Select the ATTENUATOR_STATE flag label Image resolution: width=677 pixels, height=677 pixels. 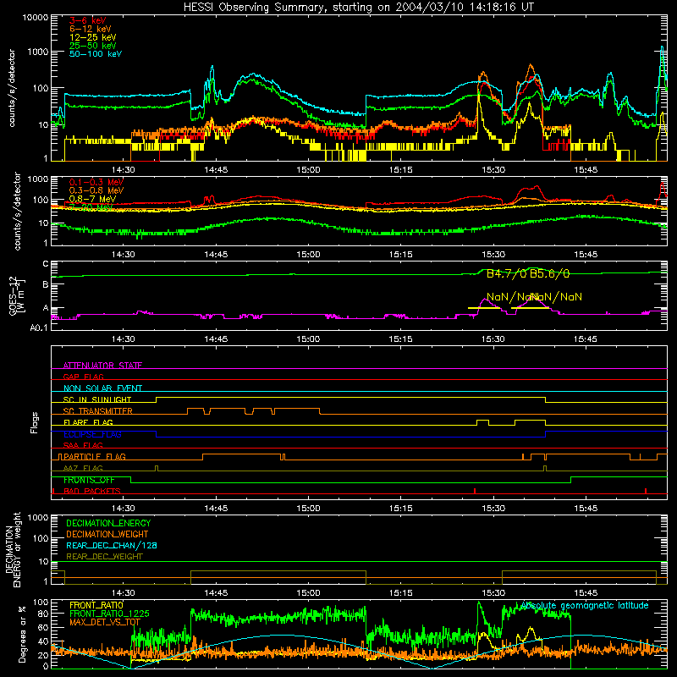tap(102, 366)
